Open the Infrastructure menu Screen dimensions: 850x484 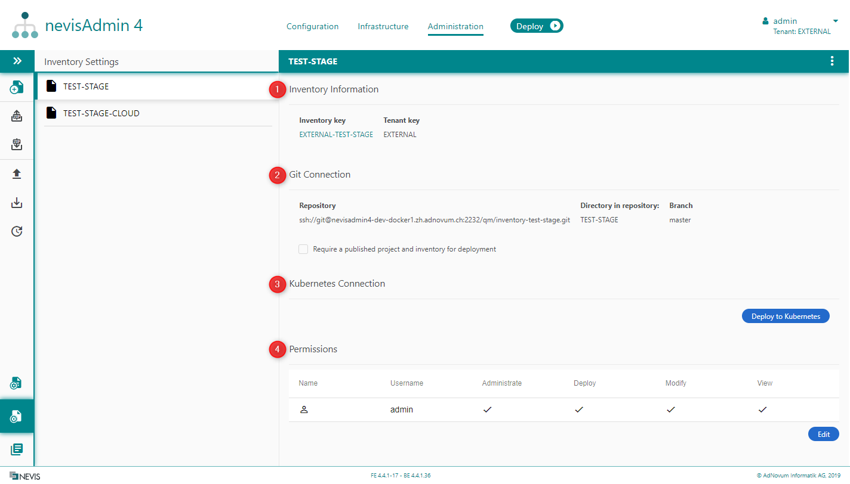coord(383,26)
